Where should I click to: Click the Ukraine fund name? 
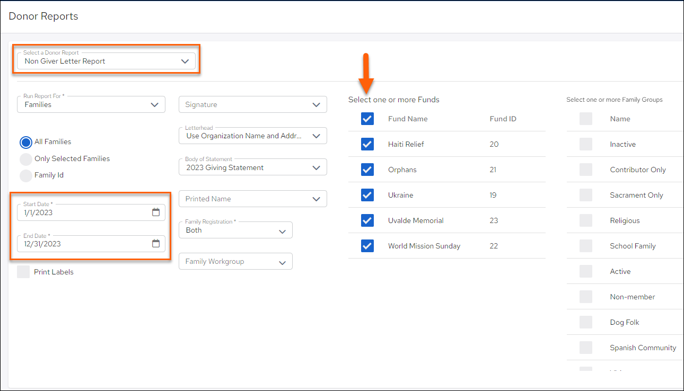point(400,195)
